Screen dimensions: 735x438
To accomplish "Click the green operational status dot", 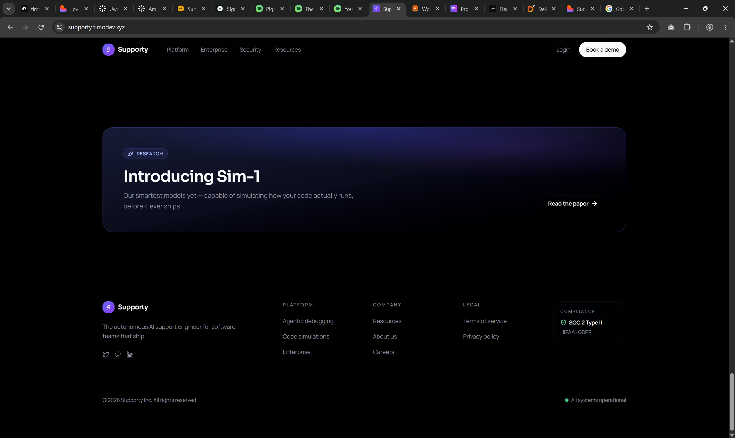I will tap(566, 400).
